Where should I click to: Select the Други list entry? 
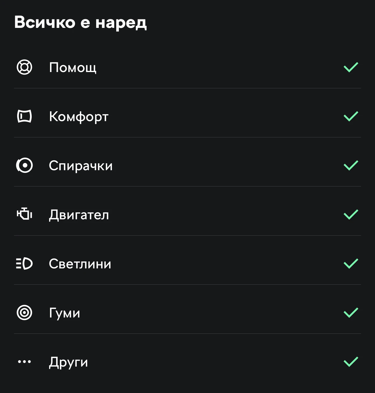click(x=68, y=362)
